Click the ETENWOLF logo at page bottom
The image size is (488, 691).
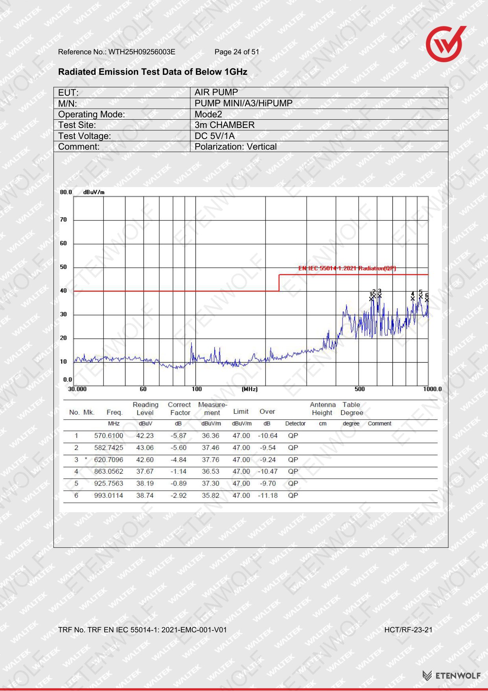click(451, 676)
